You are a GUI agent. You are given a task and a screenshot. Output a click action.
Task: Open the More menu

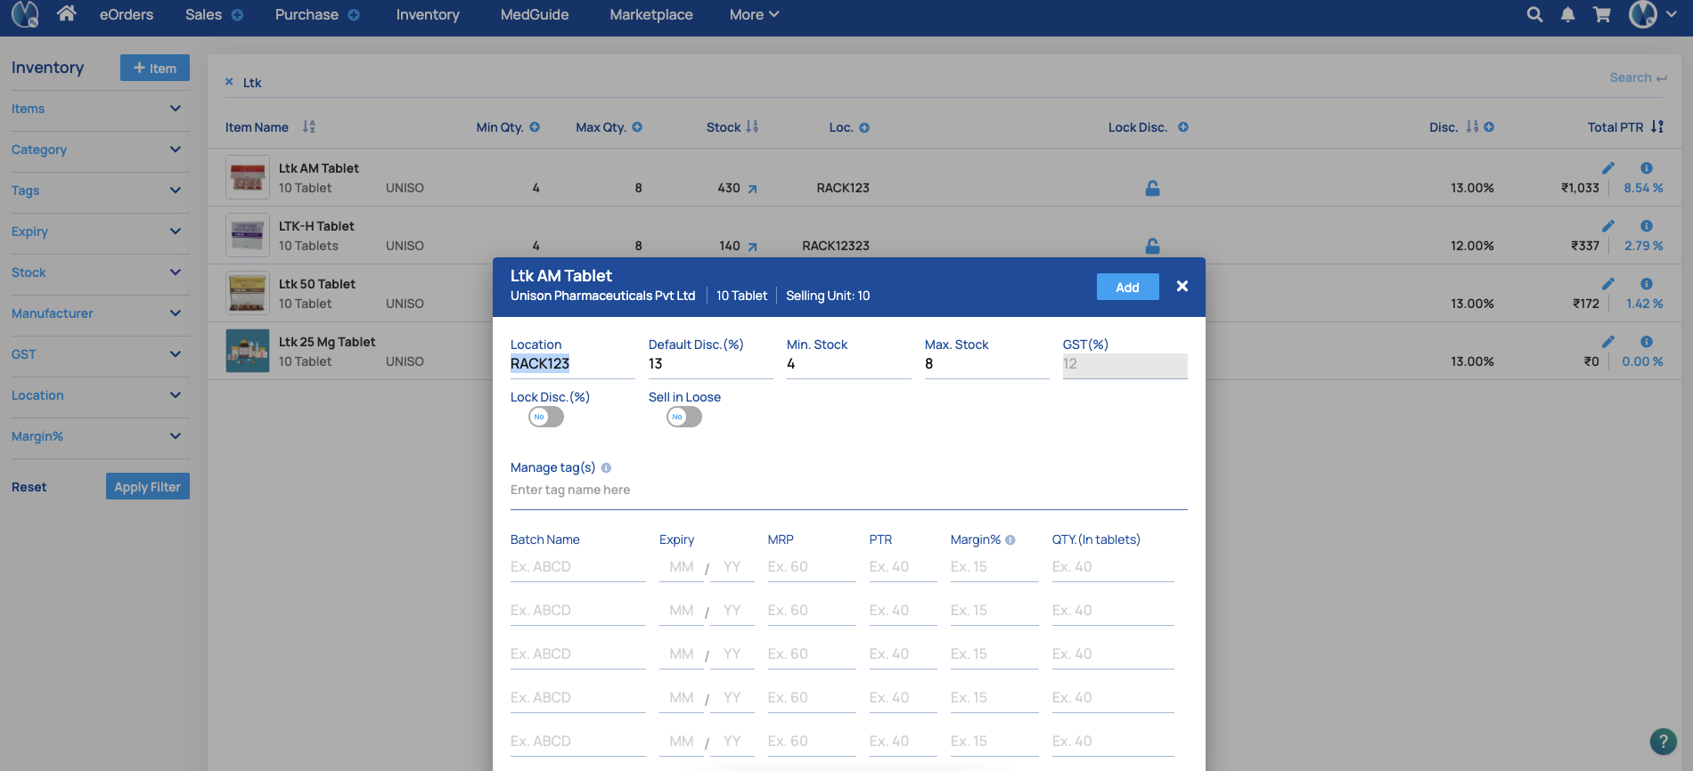point(754,15)
